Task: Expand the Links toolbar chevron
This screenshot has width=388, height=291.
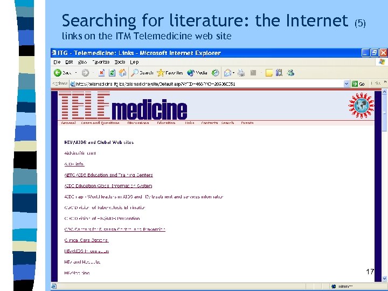Action: (385, 82)
